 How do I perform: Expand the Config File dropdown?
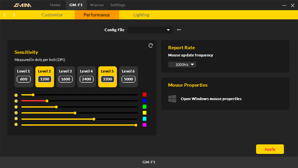point(150,30)
